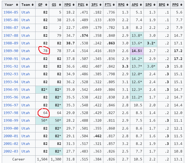
Task: Sort by RPG using its arrow icon
Action: [127, 5]
